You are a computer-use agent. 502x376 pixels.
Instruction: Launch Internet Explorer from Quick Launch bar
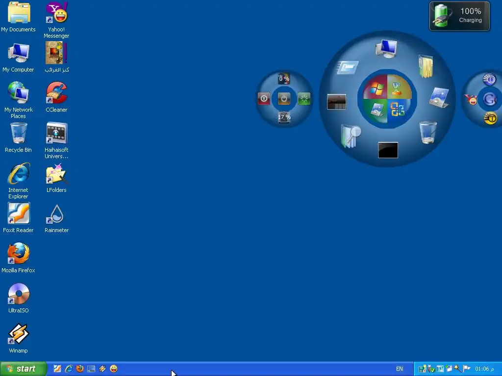69,369
